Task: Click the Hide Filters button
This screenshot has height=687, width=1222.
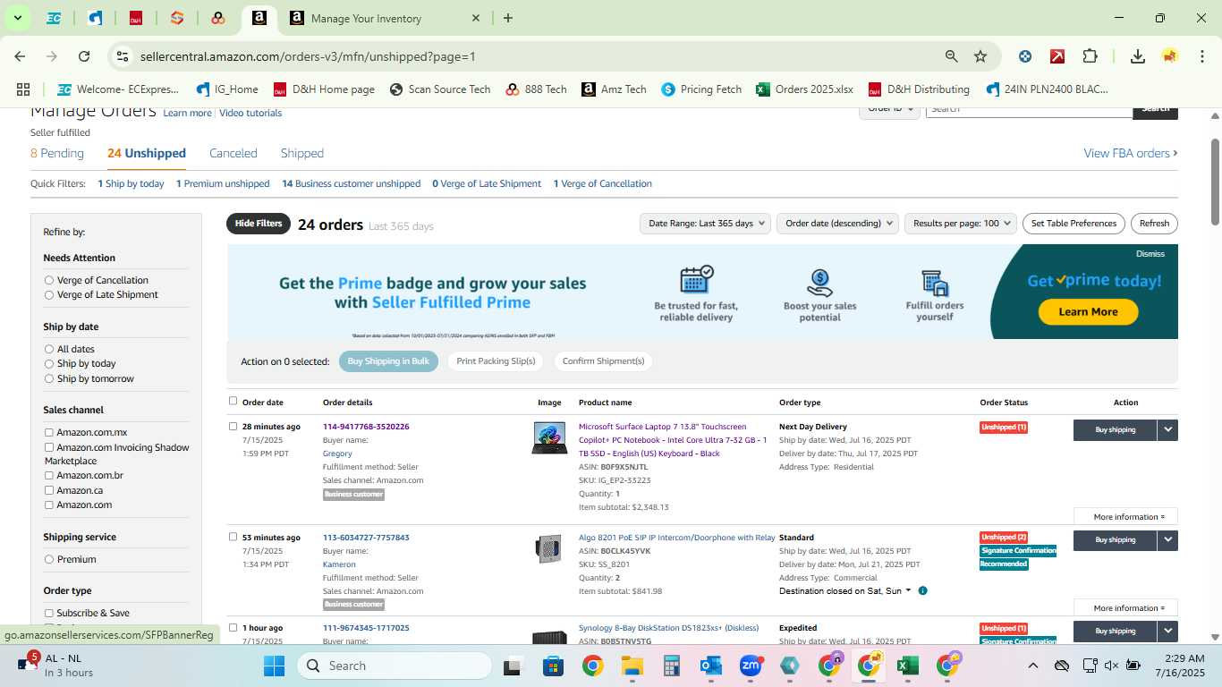Action: (259, 224)
